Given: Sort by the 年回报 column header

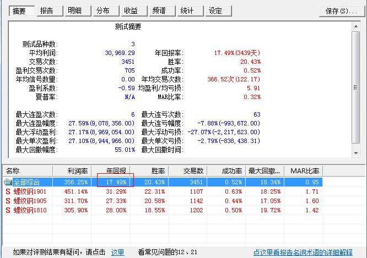Looking at the screenshot, I should coord(111,171).
